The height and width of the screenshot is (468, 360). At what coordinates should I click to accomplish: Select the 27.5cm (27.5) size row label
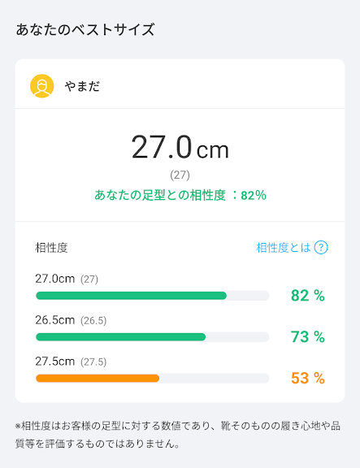(x=71, y=362)
